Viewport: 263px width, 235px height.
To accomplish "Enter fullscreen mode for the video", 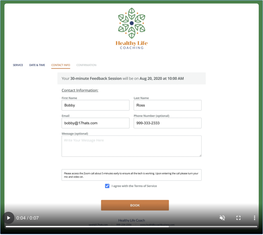I will pyautogui.click(x=238, y=218).
